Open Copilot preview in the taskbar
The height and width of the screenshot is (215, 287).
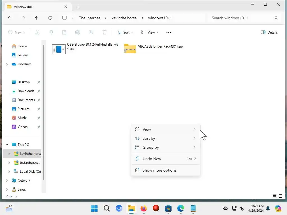click(x=278, y=208)
